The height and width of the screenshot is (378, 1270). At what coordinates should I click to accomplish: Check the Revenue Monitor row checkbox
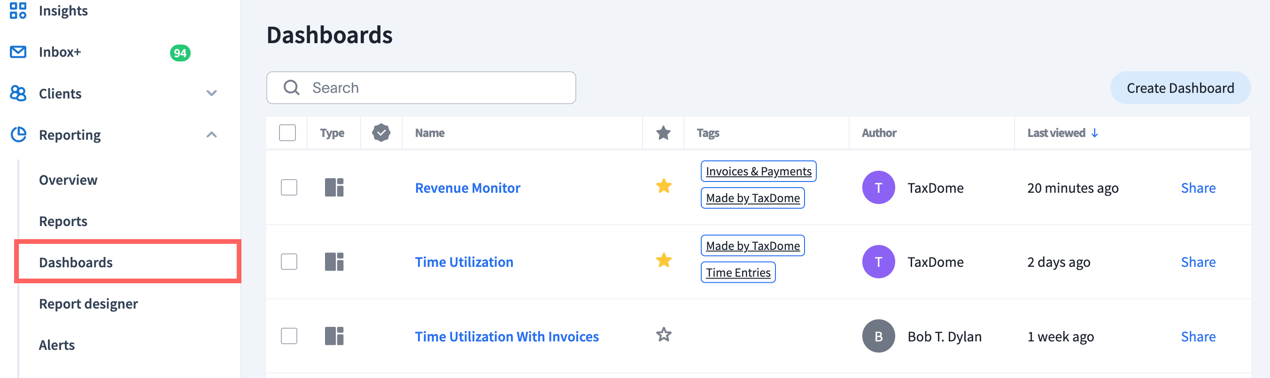(289, 188)
